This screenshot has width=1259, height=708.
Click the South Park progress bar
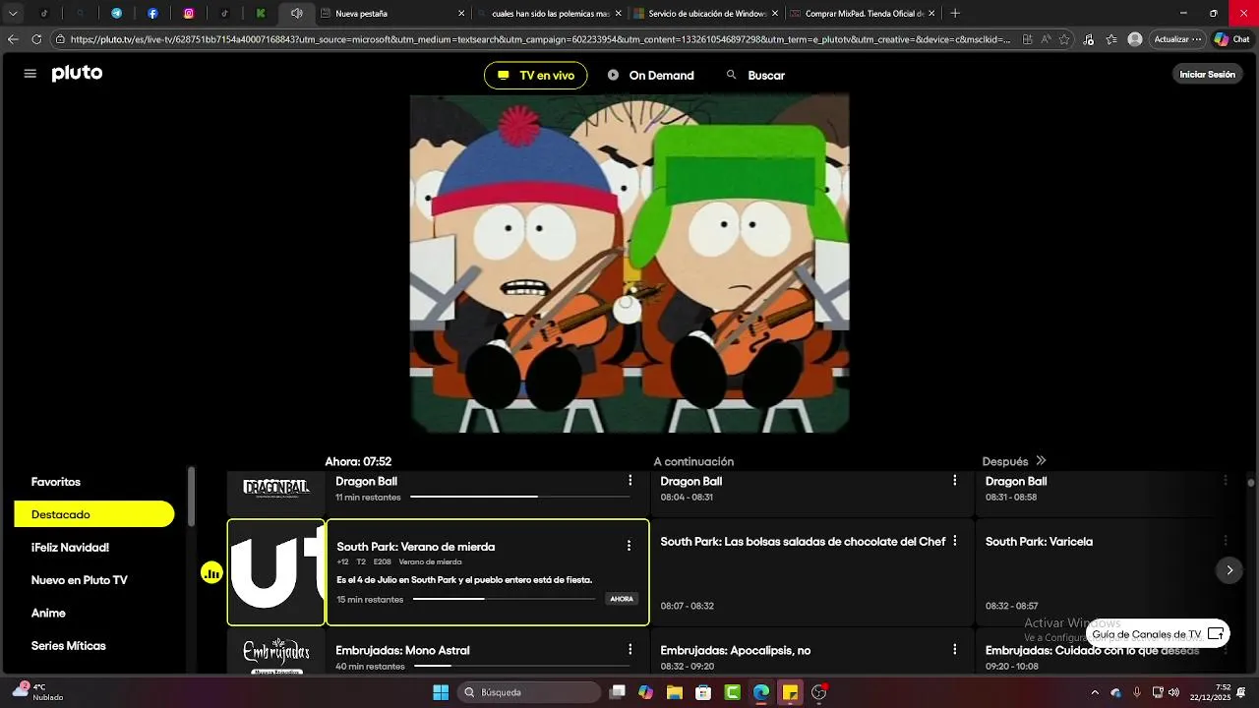coord(504,599)
